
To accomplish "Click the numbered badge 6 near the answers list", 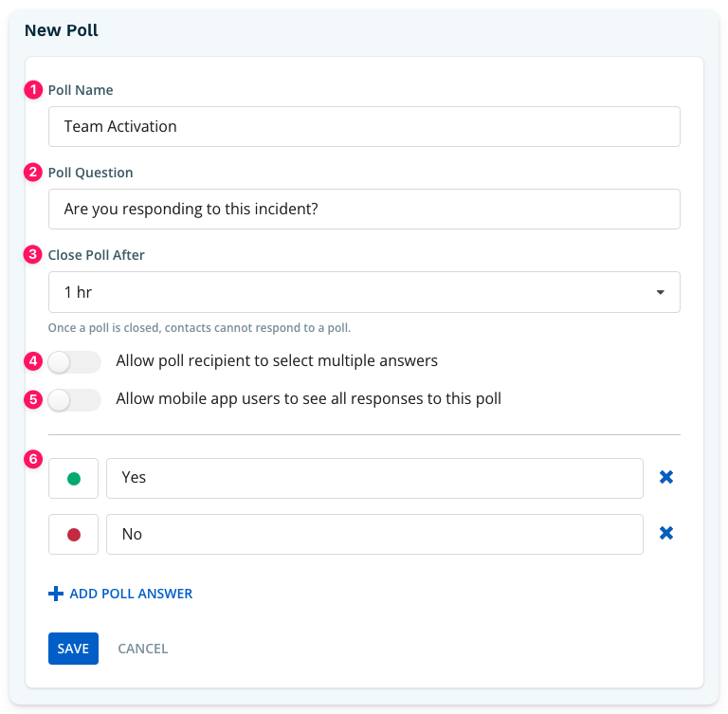I will coord(33,459).
